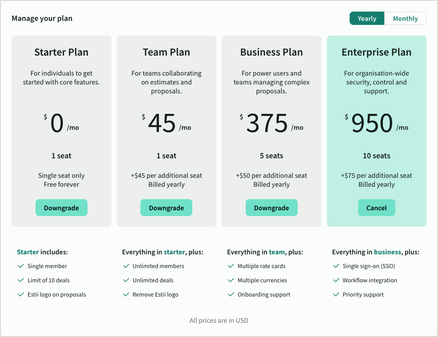The height and width of the screenshot is (337, 438).
Task: Select the checkmark beside Onboarding support
Action: pyautogui.click(x=231, y=294)
